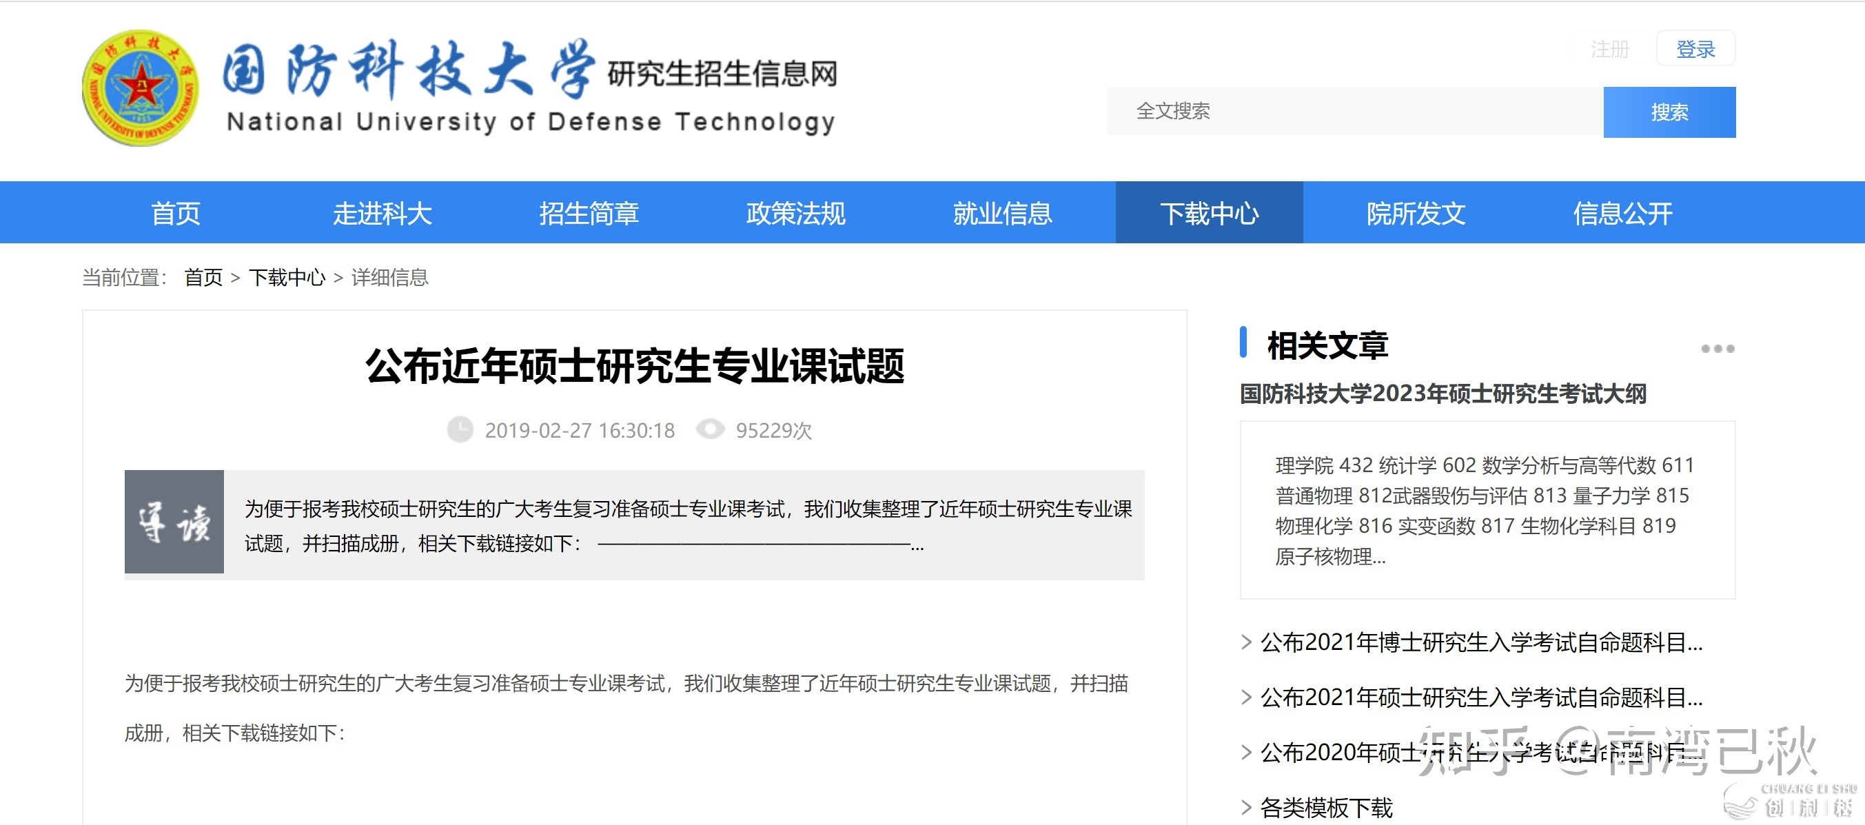
Task: Open the 公布2021年硕士研究生入学考试自命题科目 link
Action: 1481,697
